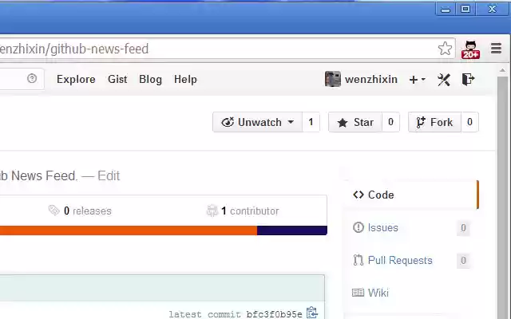View the fork count 0
Viewport: 511px width, 319px height.
click(x=469, y=122)
